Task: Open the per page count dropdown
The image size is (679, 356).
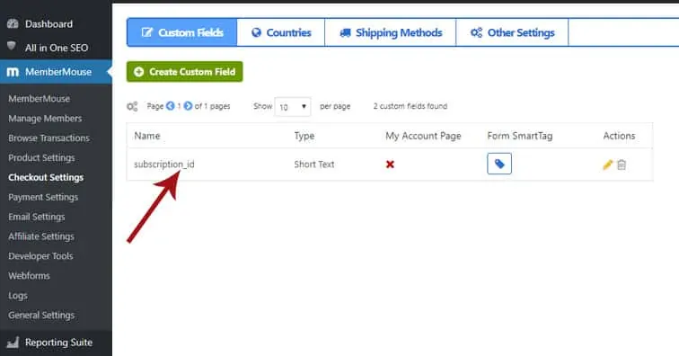Action: (x=293, y=107)
